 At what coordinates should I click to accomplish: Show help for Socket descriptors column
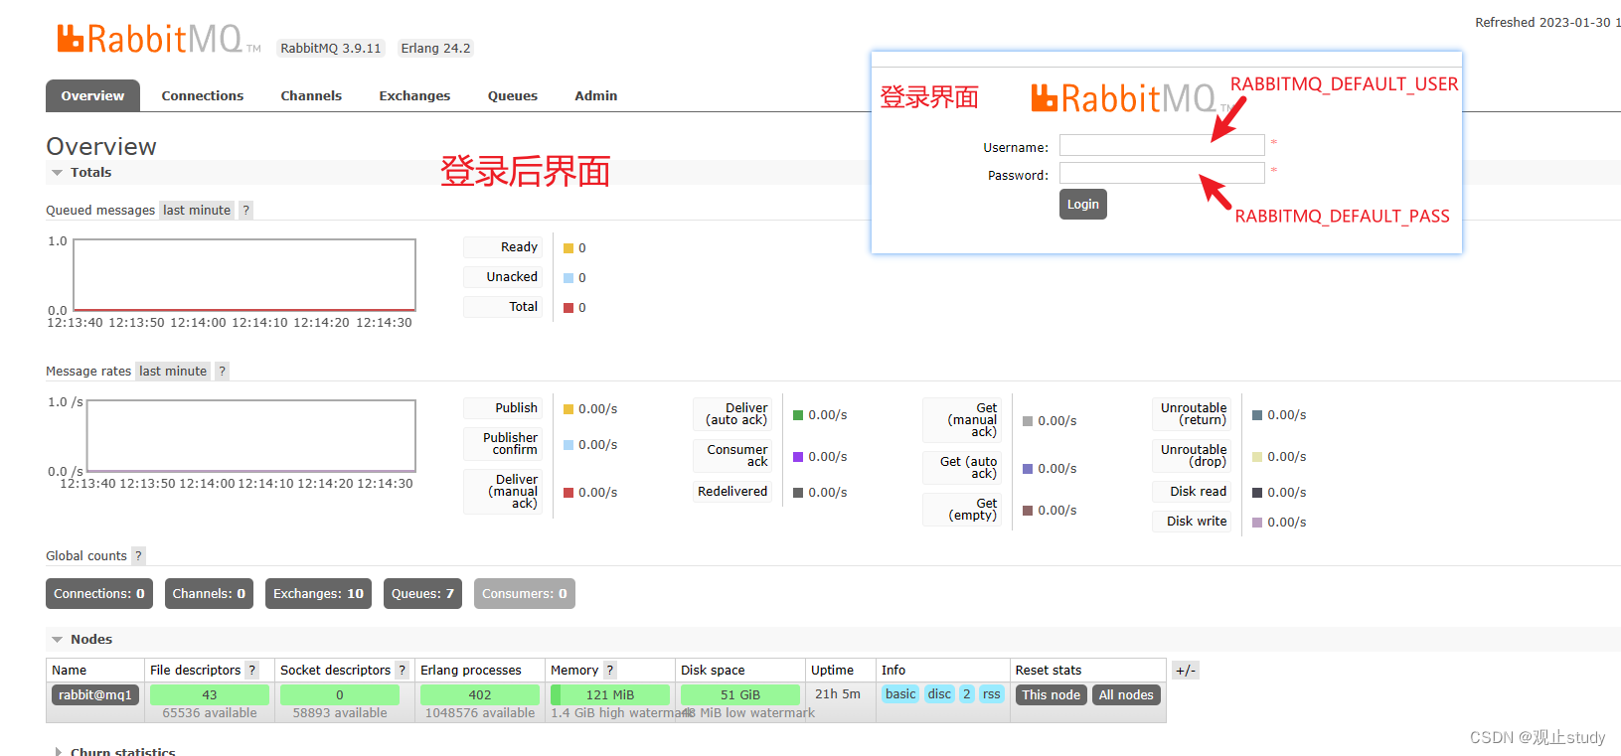(402, 670)
